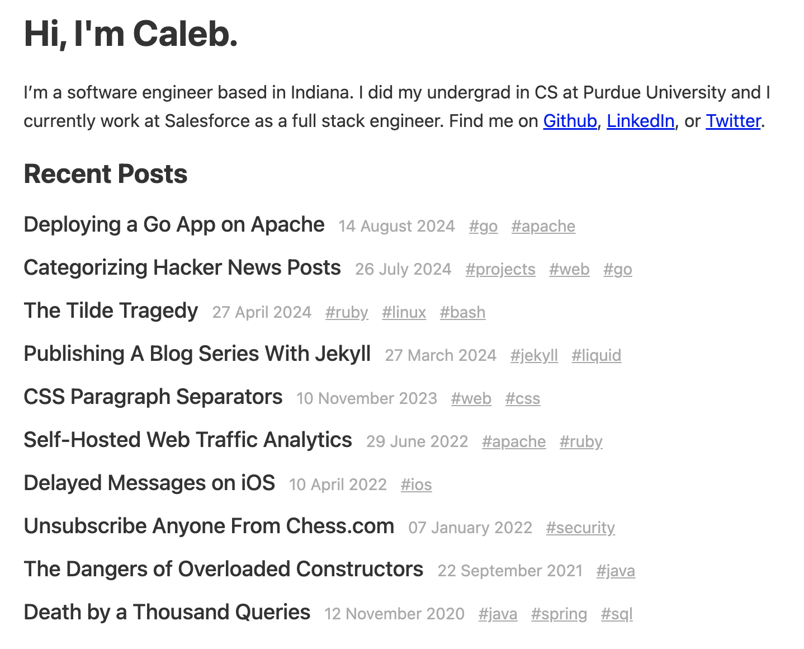Viewport: 804px width, 649px height.
Task: View posts under the #ios tag
Action: pos(417,485)
